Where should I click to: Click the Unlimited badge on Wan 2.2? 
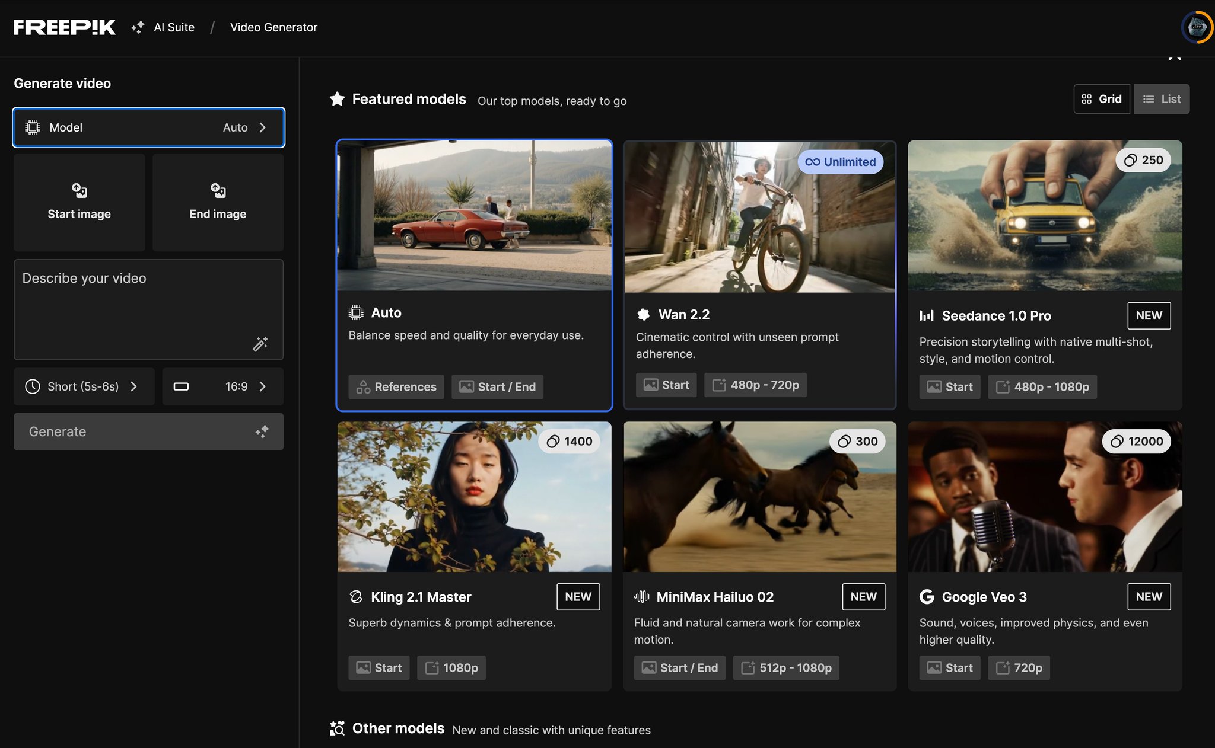click(x=841, y=162)
